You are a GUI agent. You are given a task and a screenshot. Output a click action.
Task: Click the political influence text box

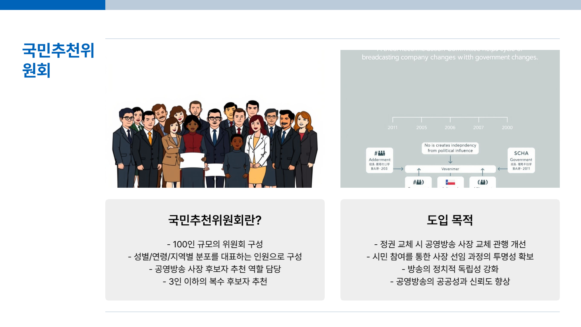coord(450,148)
